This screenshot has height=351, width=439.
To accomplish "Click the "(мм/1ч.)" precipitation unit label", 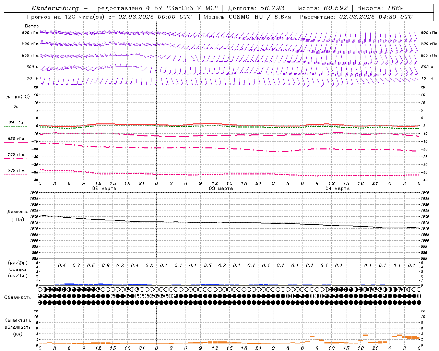I will [x=18, y=276].
